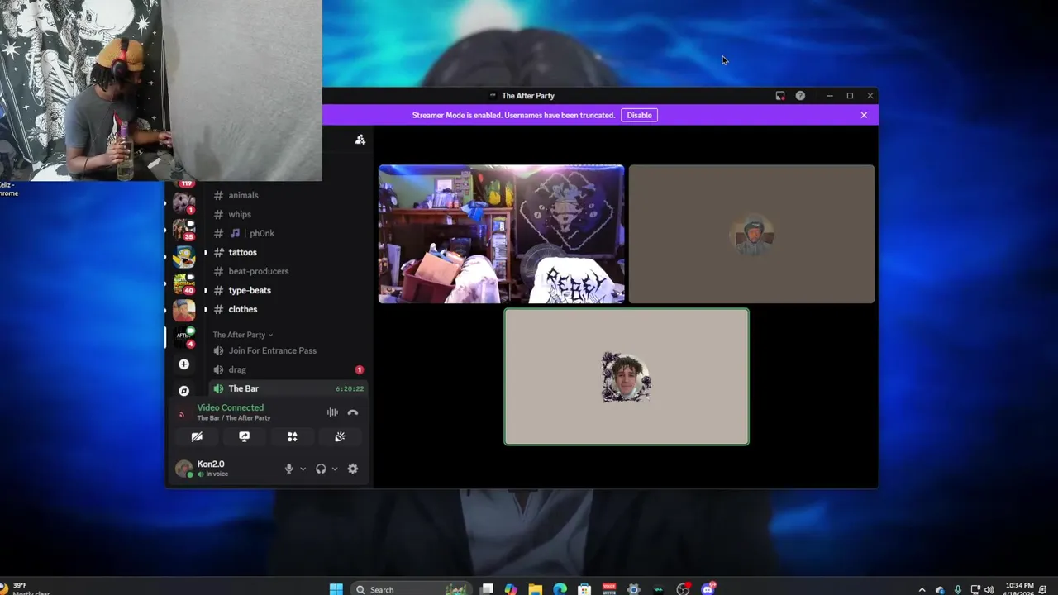Image resolution: width=1058 pixels, height=595 pixels.
Task: Open server with 35 badge
Action: [183, 229]
